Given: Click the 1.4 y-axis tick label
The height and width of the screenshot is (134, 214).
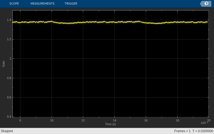Looking at the screenshot, I should pyautogui.click(x=9, y=20).
